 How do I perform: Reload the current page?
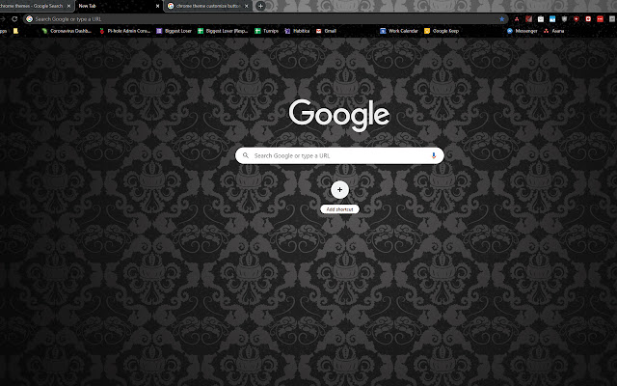point(14,19)
